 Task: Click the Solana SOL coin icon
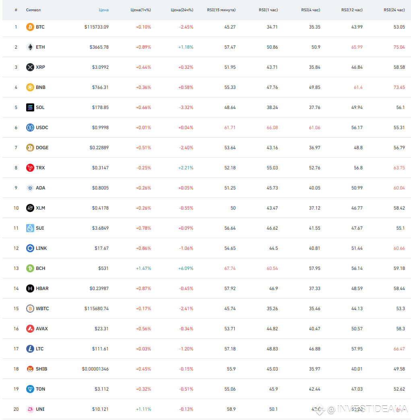(30, 107)
